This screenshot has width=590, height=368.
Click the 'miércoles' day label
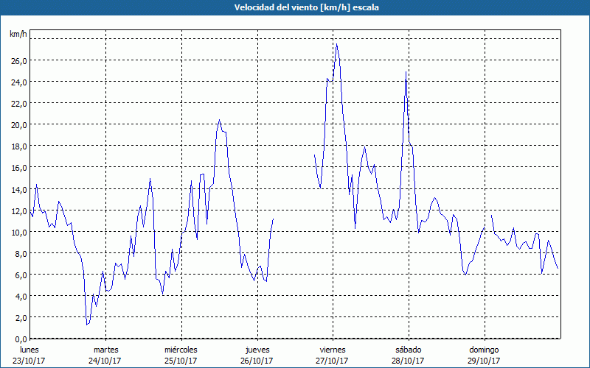click(181, 350)
